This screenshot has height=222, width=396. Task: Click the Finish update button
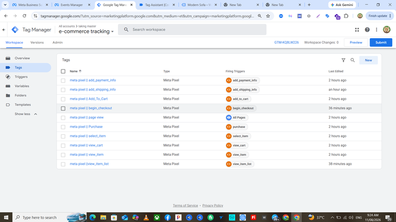click(379, 16)
